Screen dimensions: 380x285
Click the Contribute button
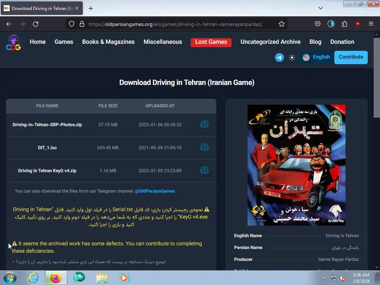[351, 58]
